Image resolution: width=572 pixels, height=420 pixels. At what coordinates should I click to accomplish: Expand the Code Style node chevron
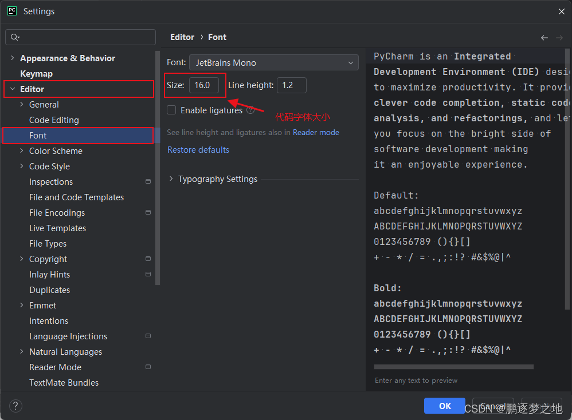tap(22, 166)
